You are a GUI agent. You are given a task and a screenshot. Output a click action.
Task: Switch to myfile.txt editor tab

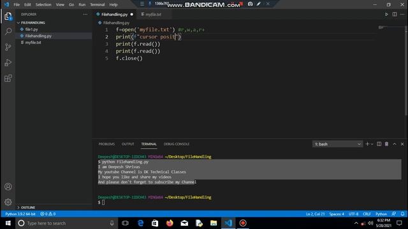tap(153, 14)
